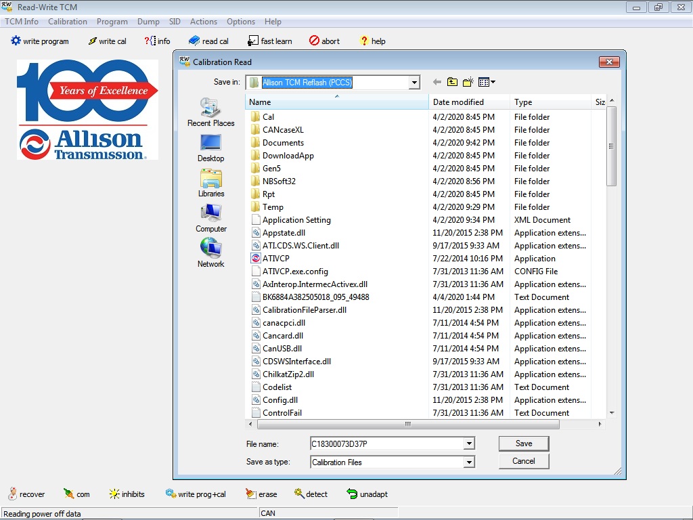The width and height of the screenshot is (693, 520).
Task: Click the vertical scrollbar thumb in file list
Action: click(x=612, y=146)
